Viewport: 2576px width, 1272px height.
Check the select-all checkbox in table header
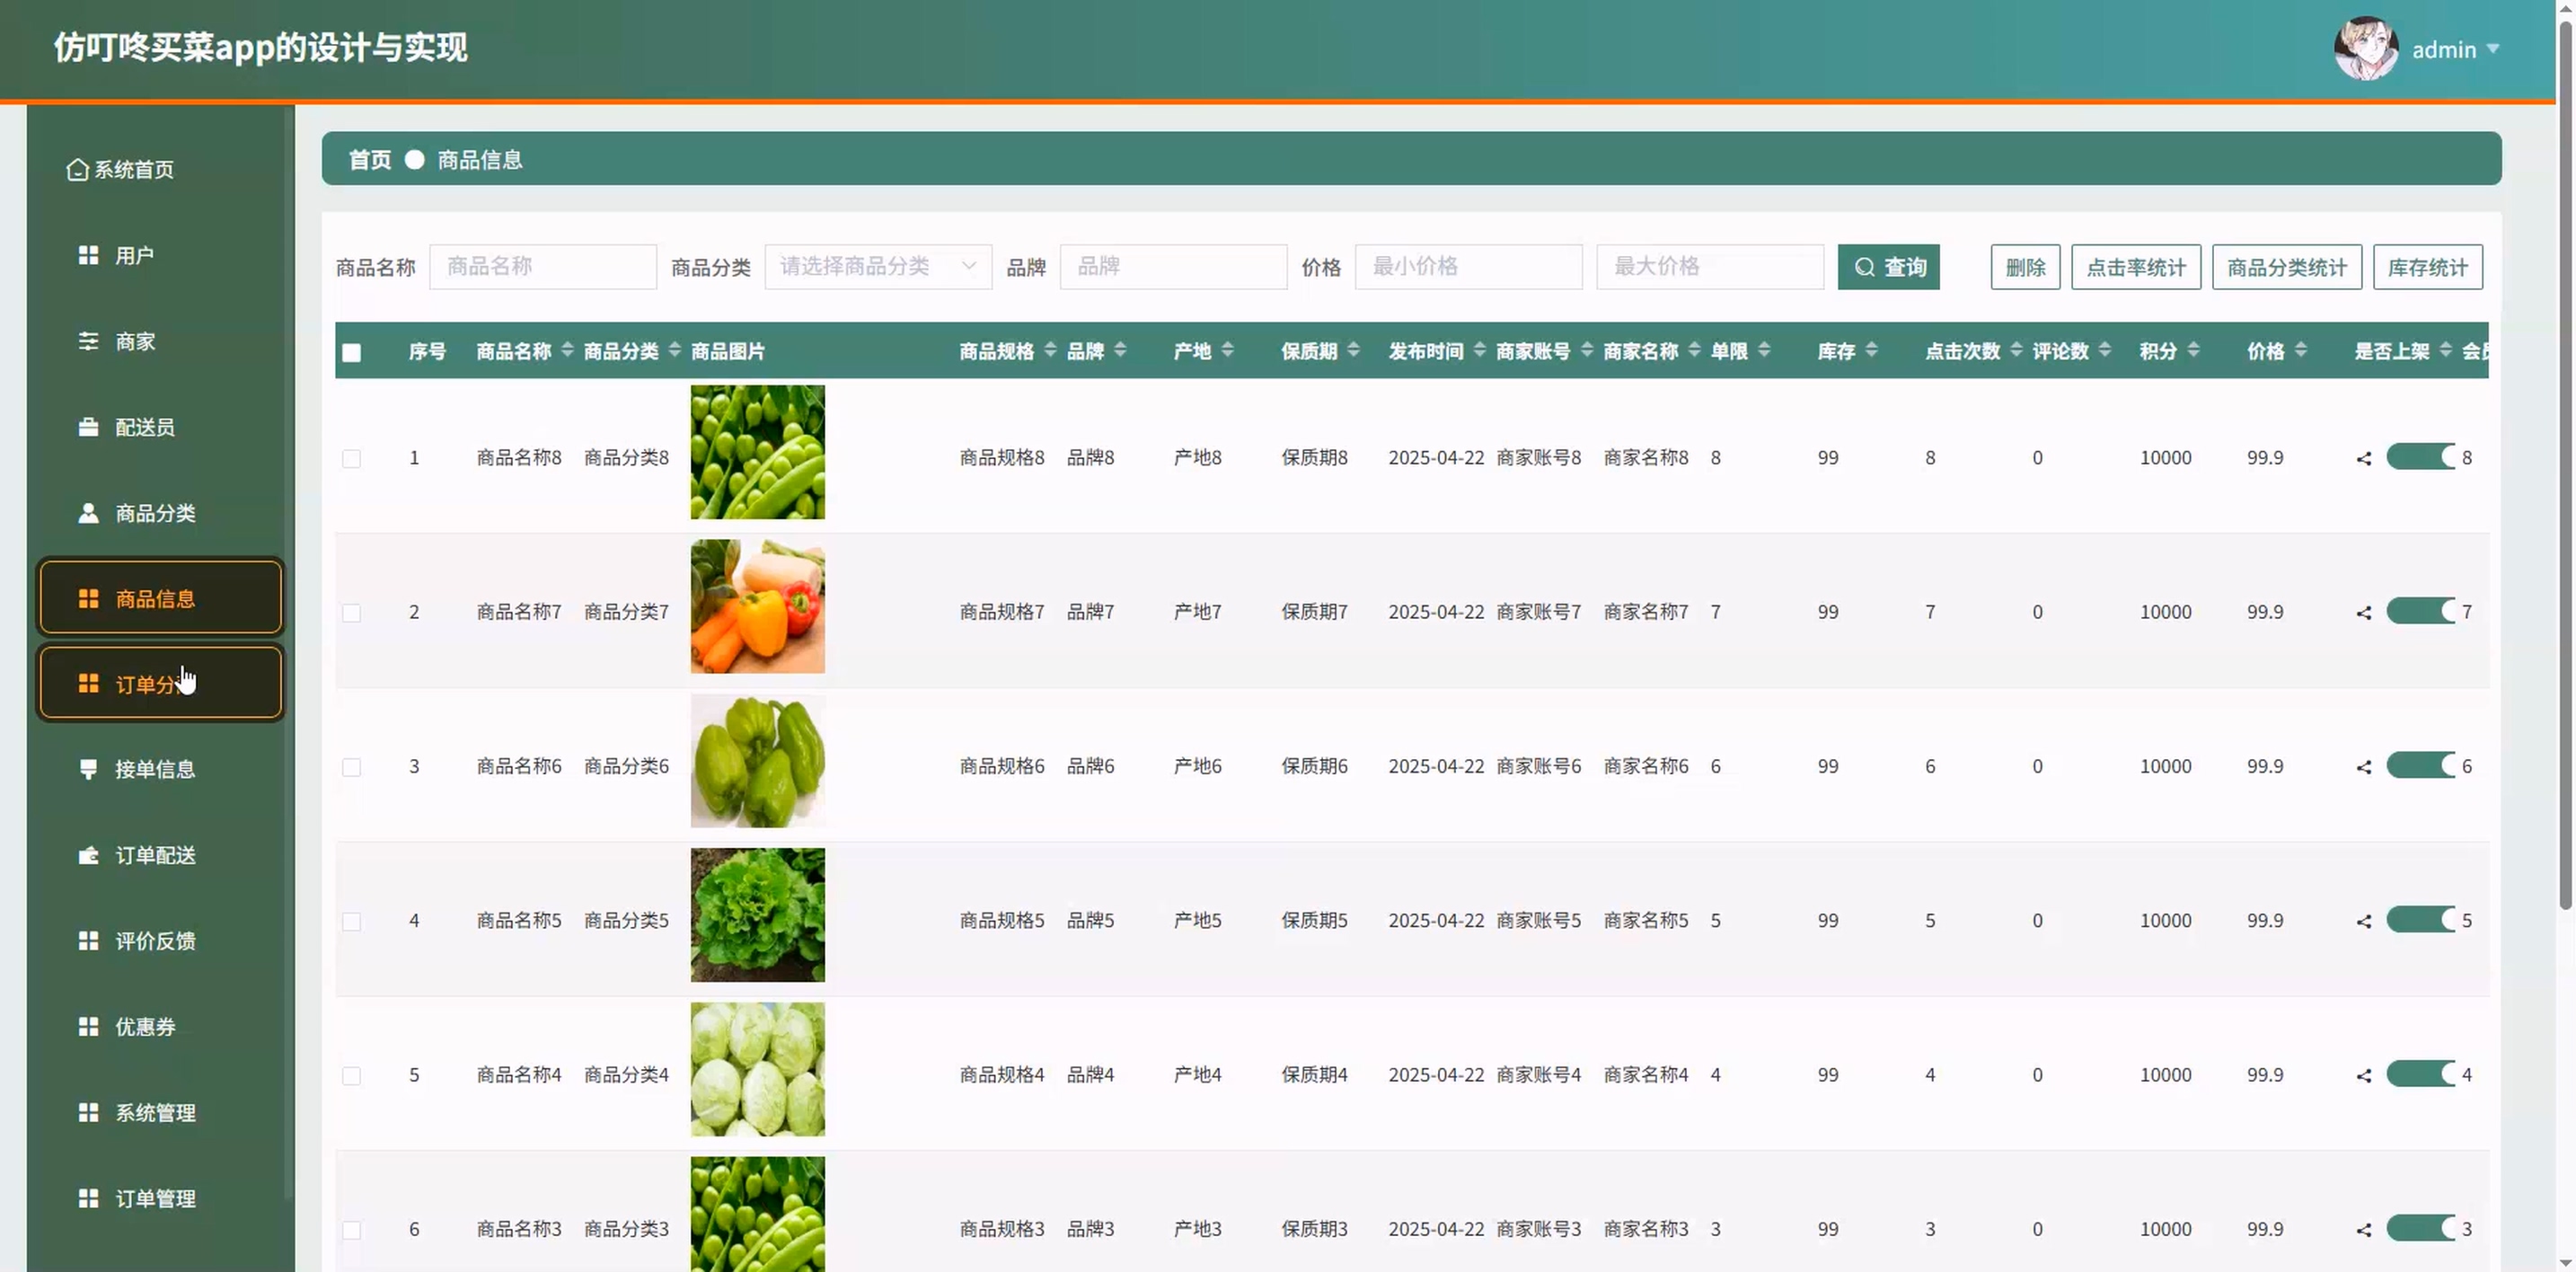click(351, 352)
